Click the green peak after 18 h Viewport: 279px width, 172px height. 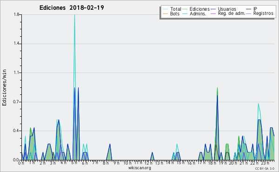click(217, 88)
